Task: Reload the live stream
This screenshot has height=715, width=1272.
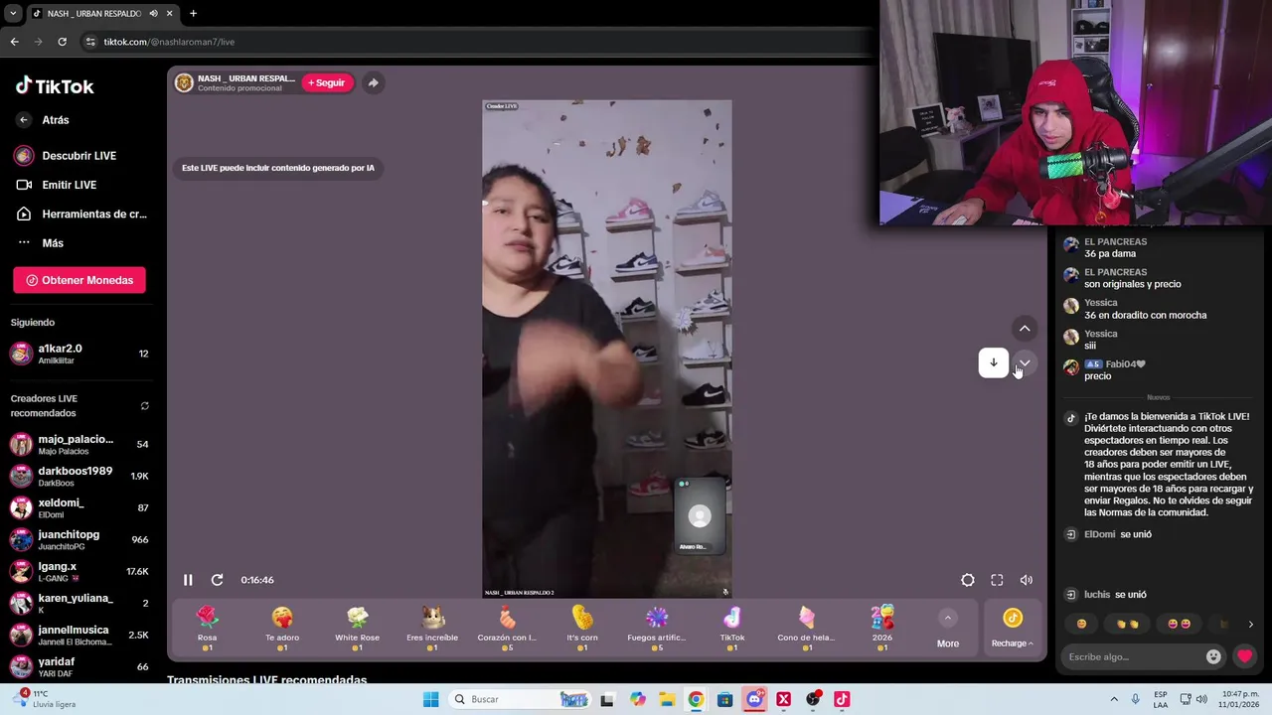Action: coord(217,580)
